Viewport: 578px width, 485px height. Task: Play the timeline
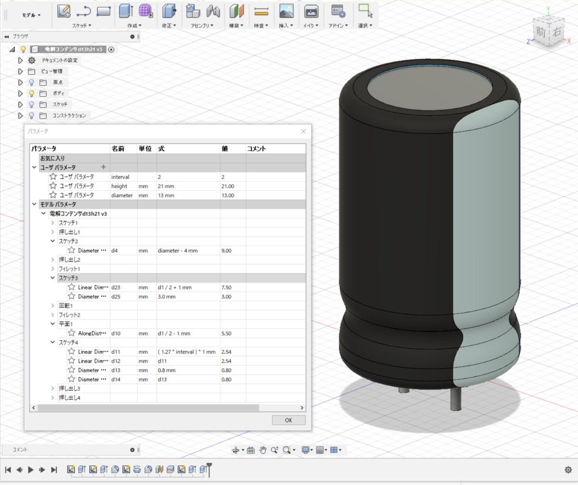31,470
